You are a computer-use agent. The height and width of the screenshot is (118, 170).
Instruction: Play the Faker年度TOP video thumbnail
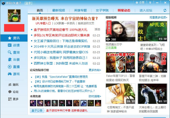[120, 62]
